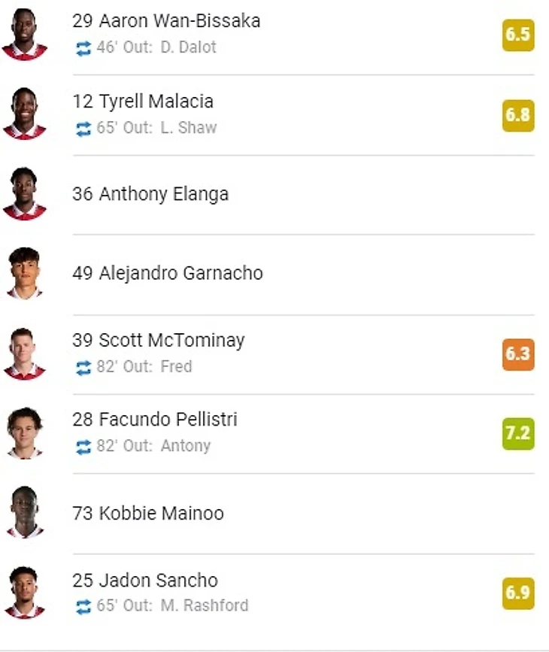This screenshot has width=549, height=652.
Task: Select the 6.5 rating badge
Action: 518,35
